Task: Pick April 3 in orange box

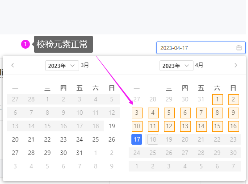Action: (x=137, y=113)
